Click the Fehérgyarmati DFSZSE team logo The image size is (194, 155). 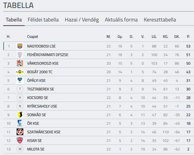pos(20,55)
